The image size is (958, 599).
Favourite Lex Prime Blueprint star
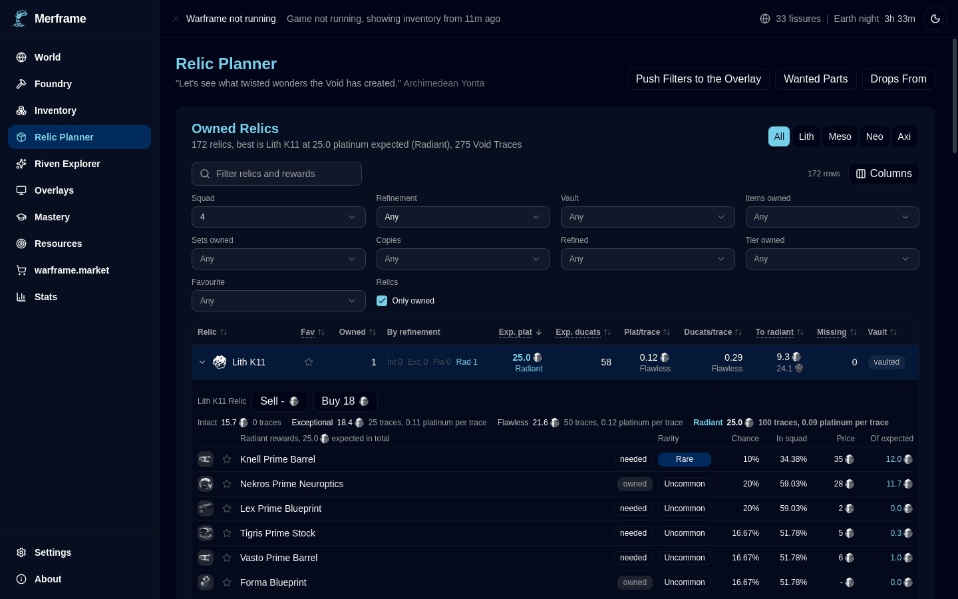(x=227, y=508)
